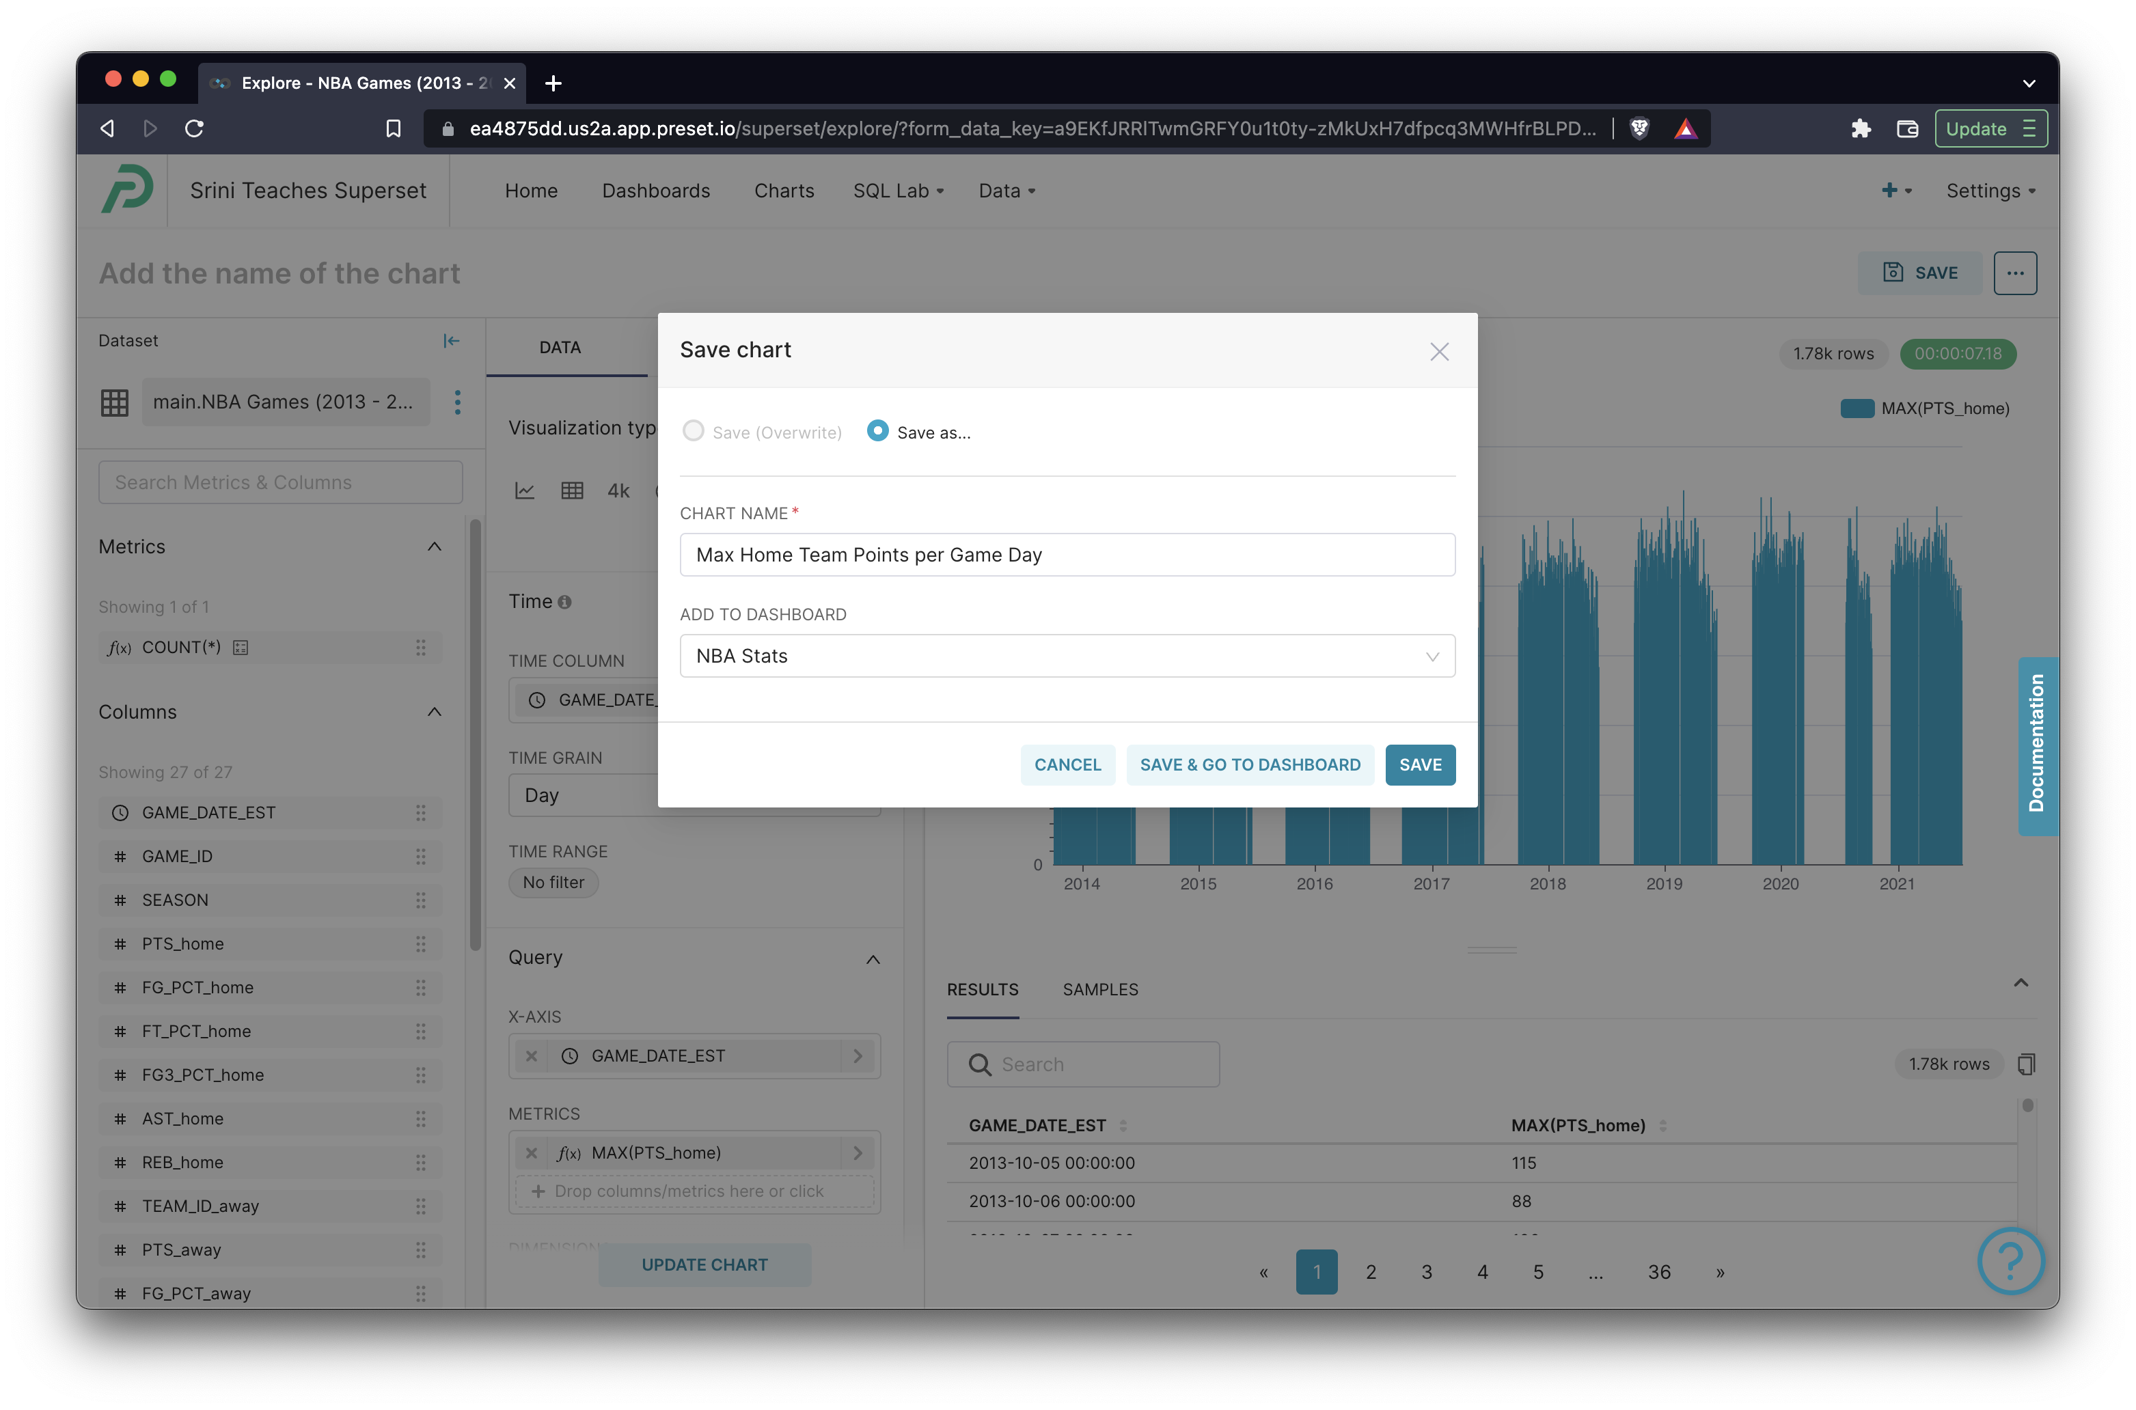Click the Chart Name text field

pyautogui.click(x=1067, y=555)
